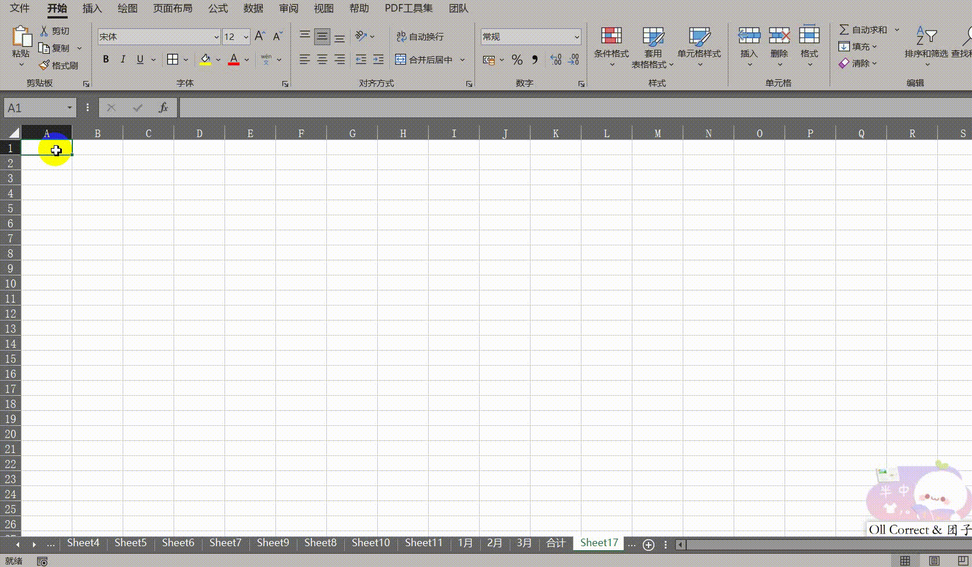The width and height of the screenshot is (972, 567).
Task: Switch to the 插入 ribbon tab
Action: (92, 8)
